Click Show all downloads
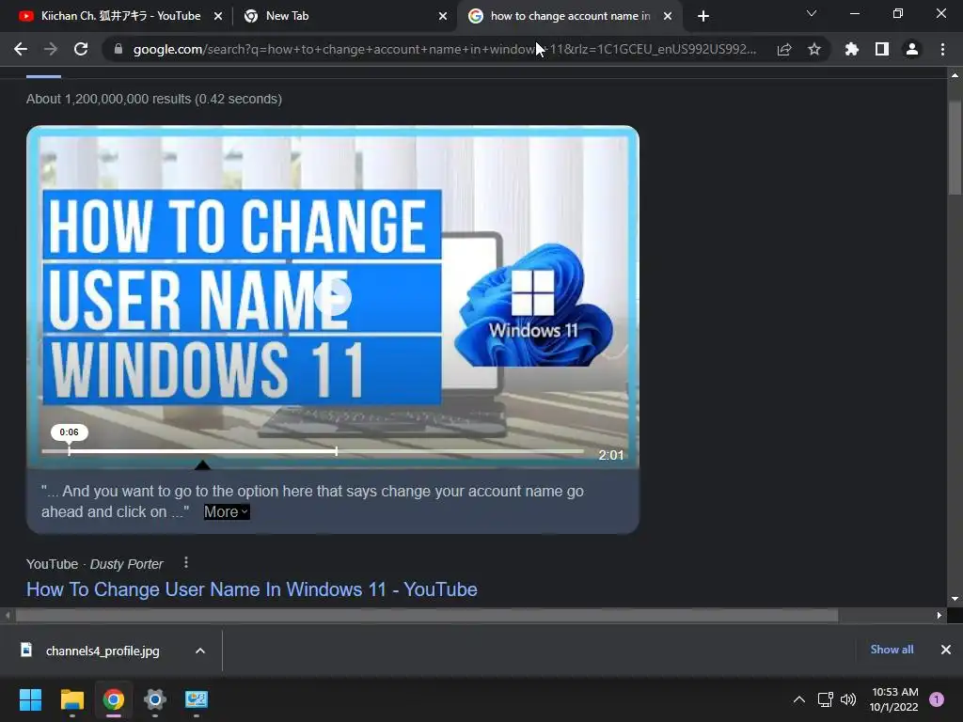Image resolution: width=963 pixels, height=722 pixels. click(892, 650)
